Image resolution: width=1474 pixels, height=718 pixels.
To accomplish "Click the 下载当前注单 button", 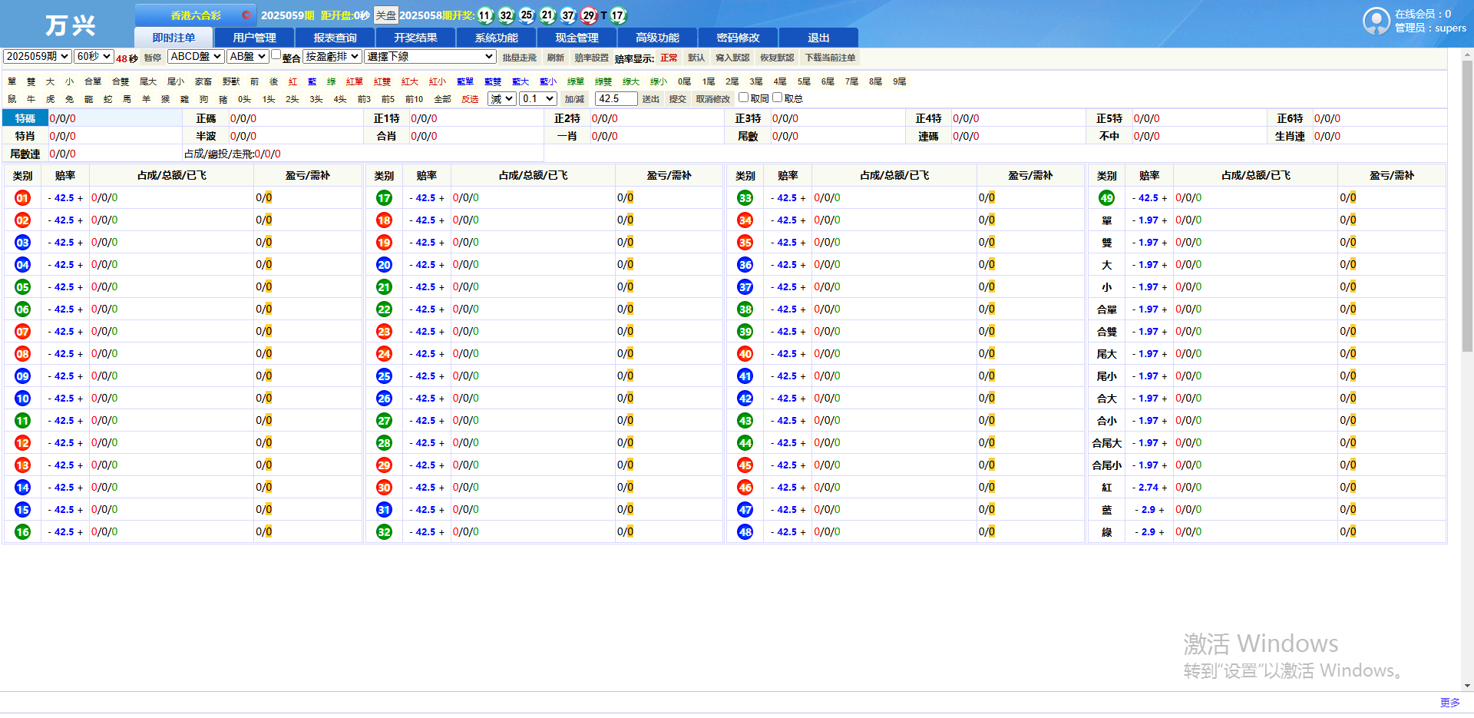I will coord(830,58).
